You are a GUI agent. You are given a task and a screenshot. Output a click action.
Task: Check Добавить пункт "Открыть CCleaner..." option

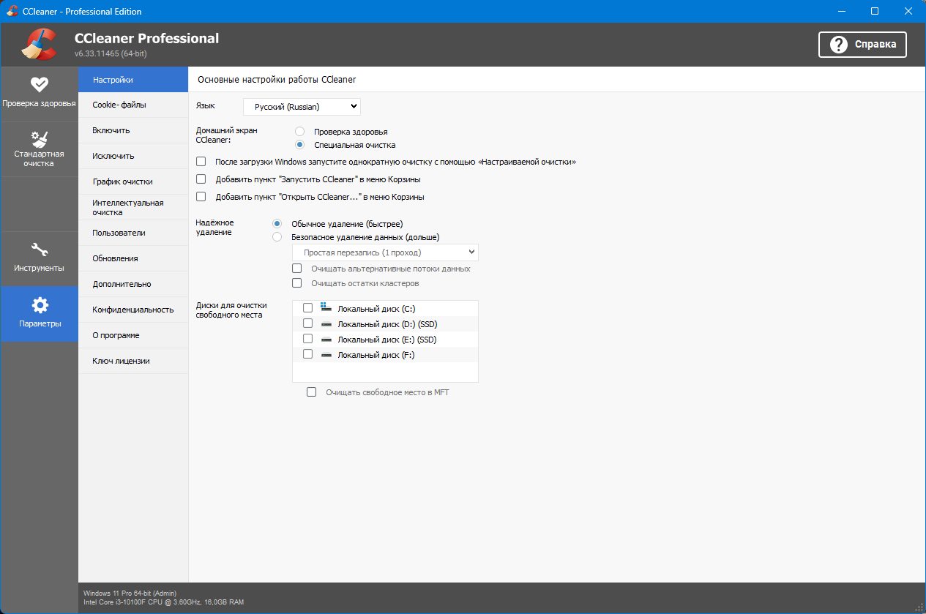point(201,197)
